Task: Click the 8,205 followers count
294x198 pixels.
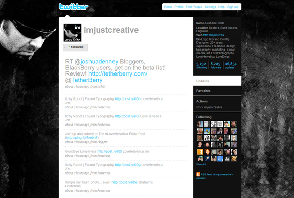Action: [216, 65]
